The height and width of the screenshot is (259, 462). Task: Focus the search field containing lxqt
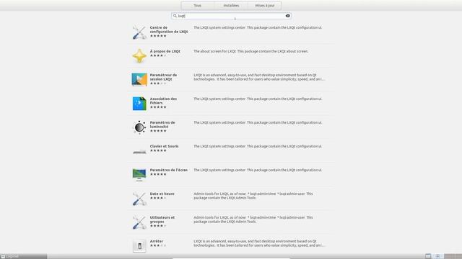click(x=231, y=16)
